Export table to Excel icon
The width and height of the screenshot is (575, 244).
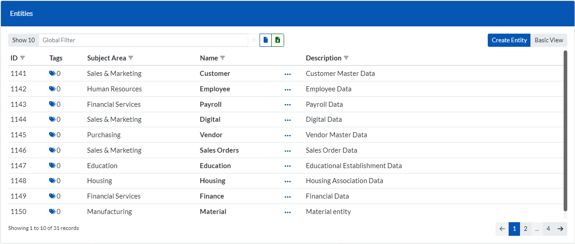point(278,40)
